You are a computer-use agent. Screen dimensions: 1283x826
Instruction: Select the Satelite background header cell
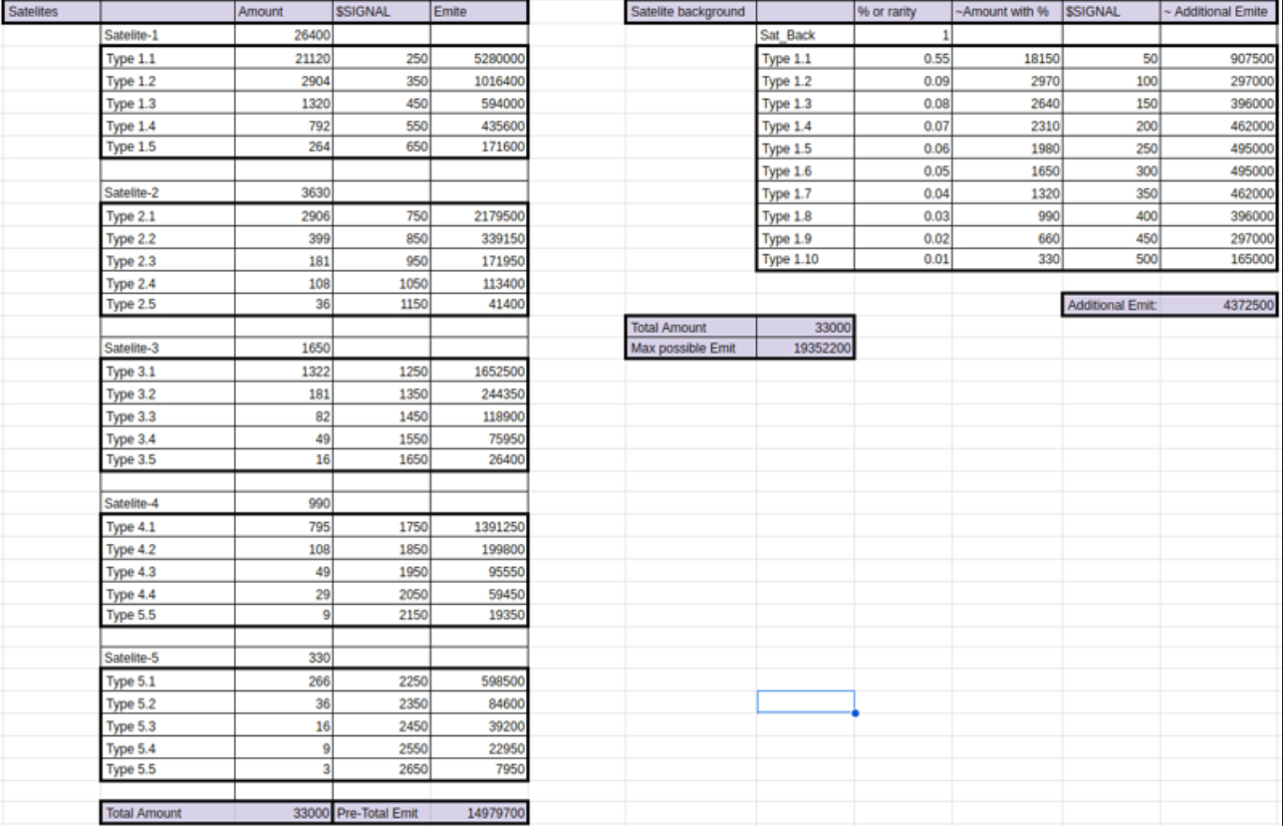point(690,12)
